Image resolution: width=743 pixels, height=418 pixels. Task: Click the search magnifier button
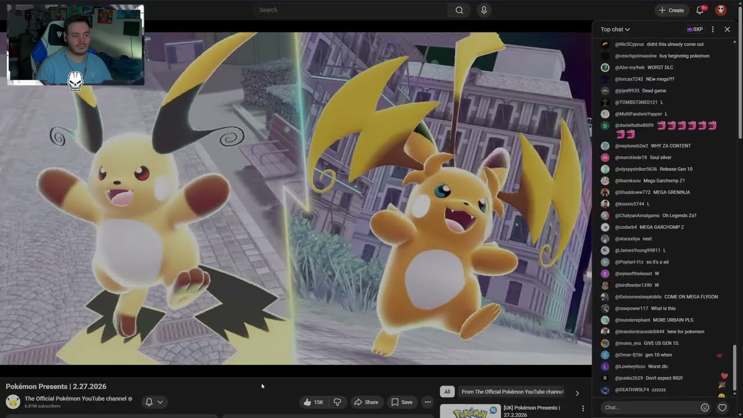pyautogui.click(x=459, y=10)
